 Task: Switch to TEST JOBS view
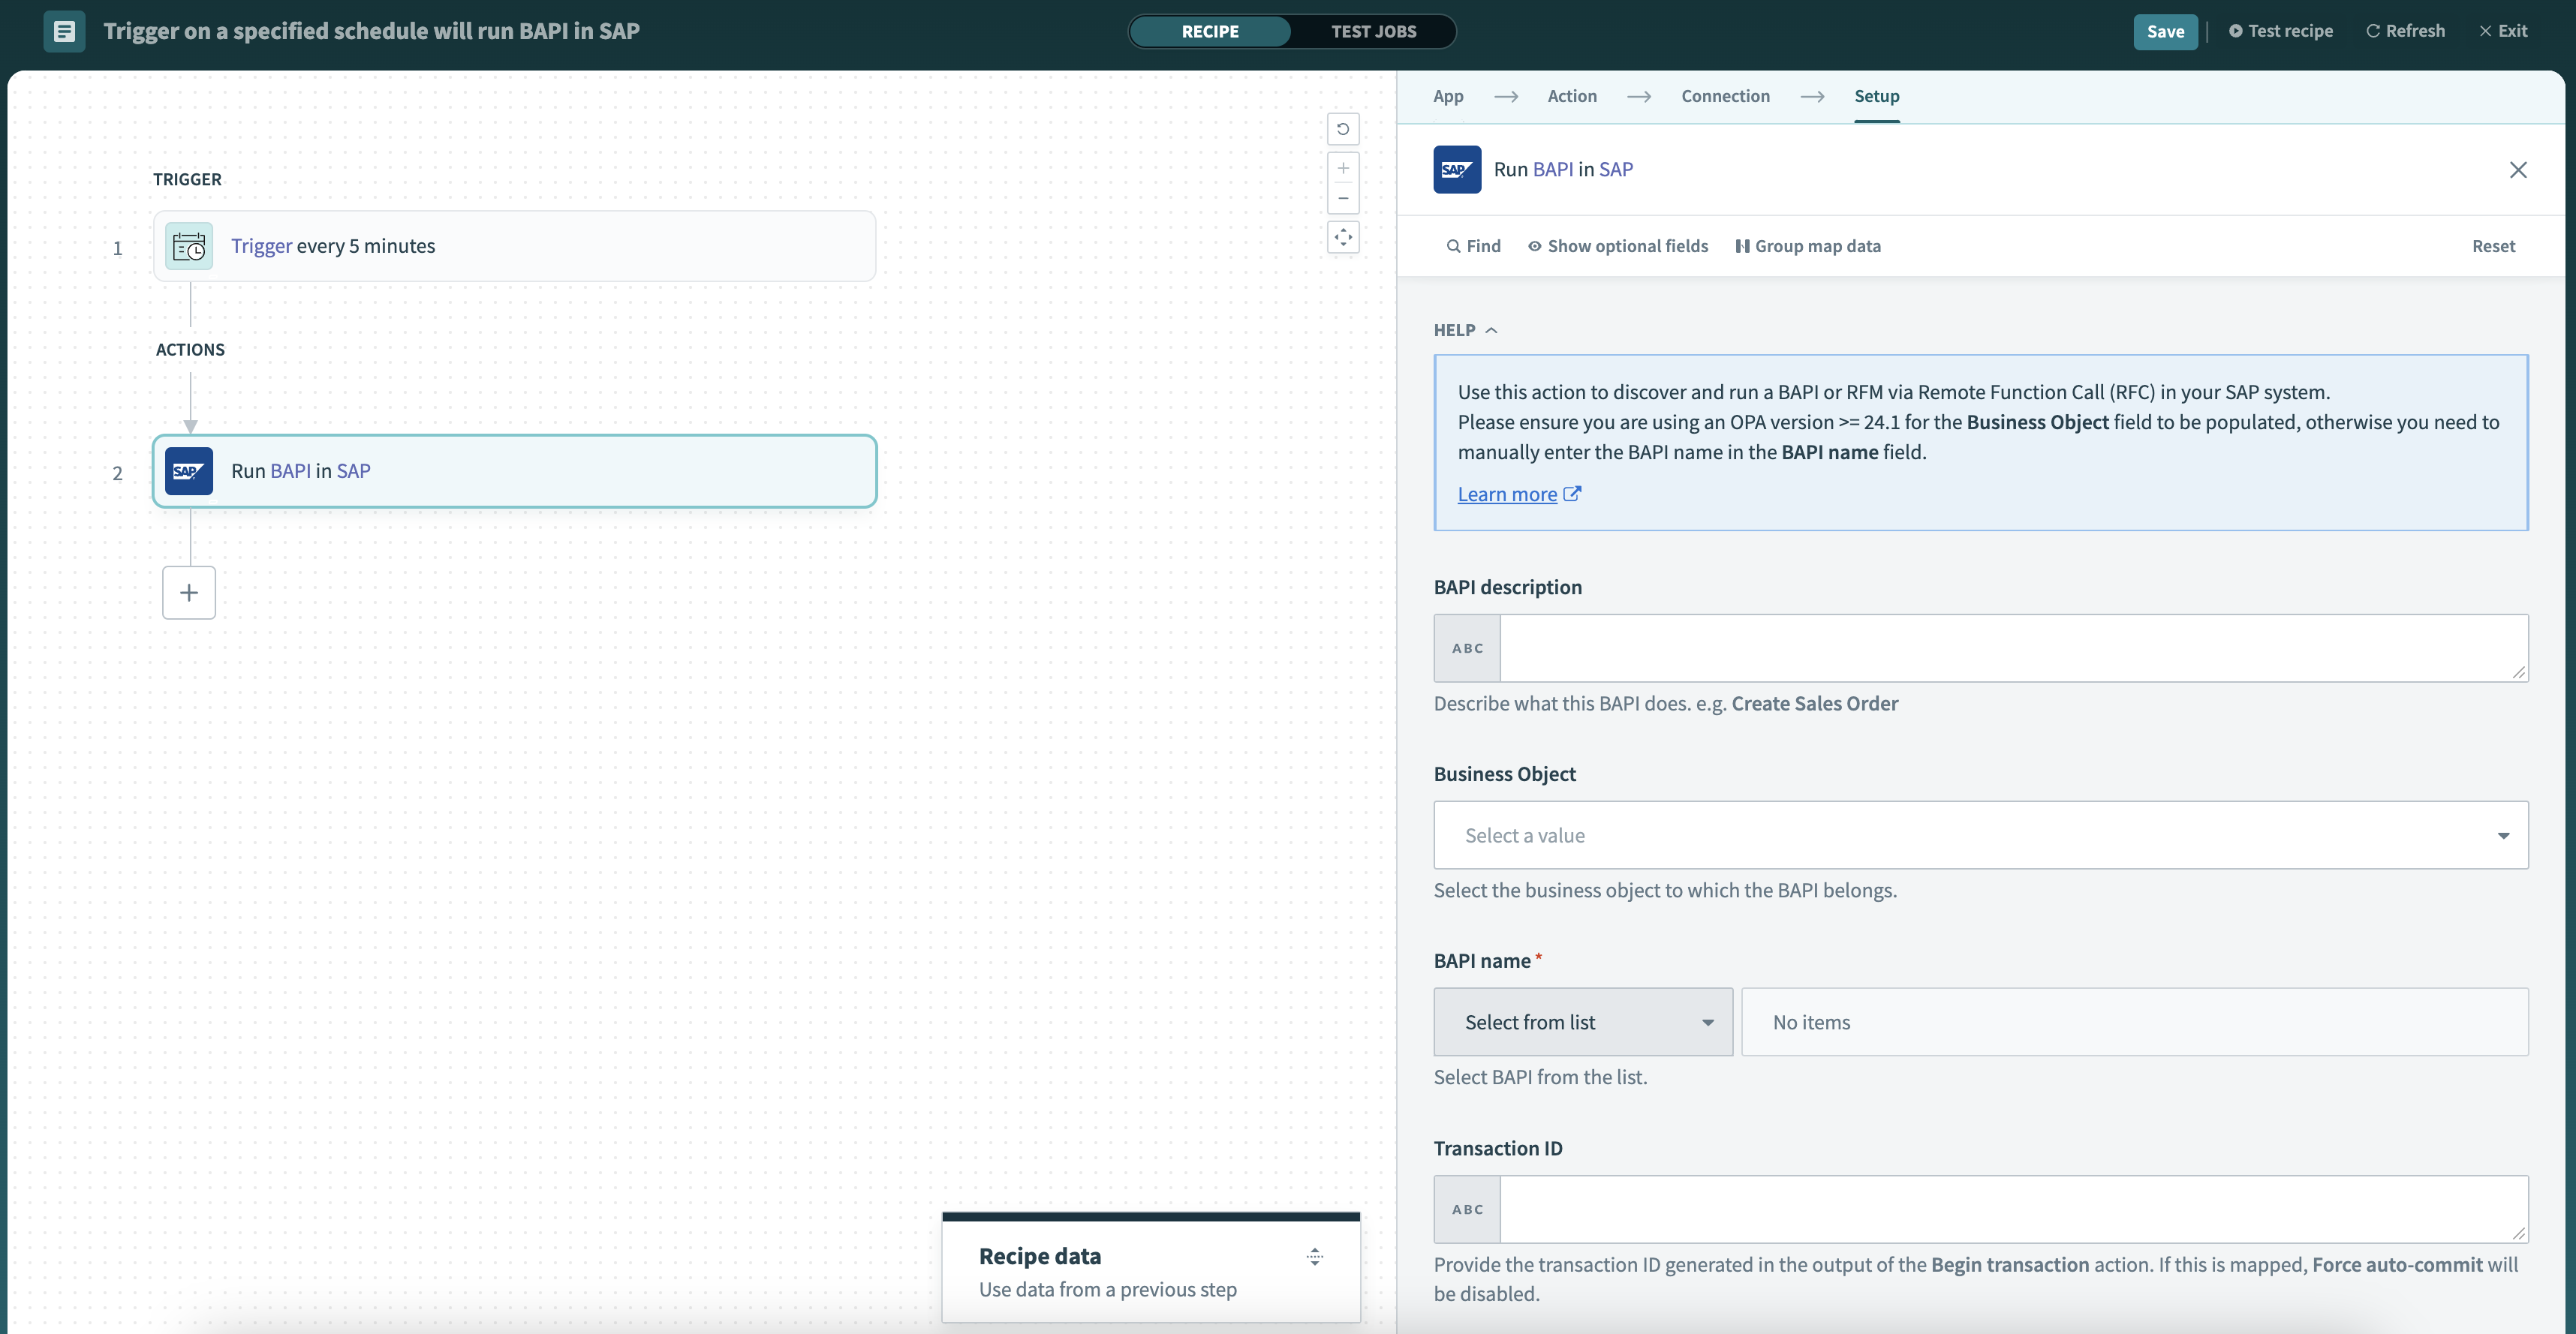1373,31
